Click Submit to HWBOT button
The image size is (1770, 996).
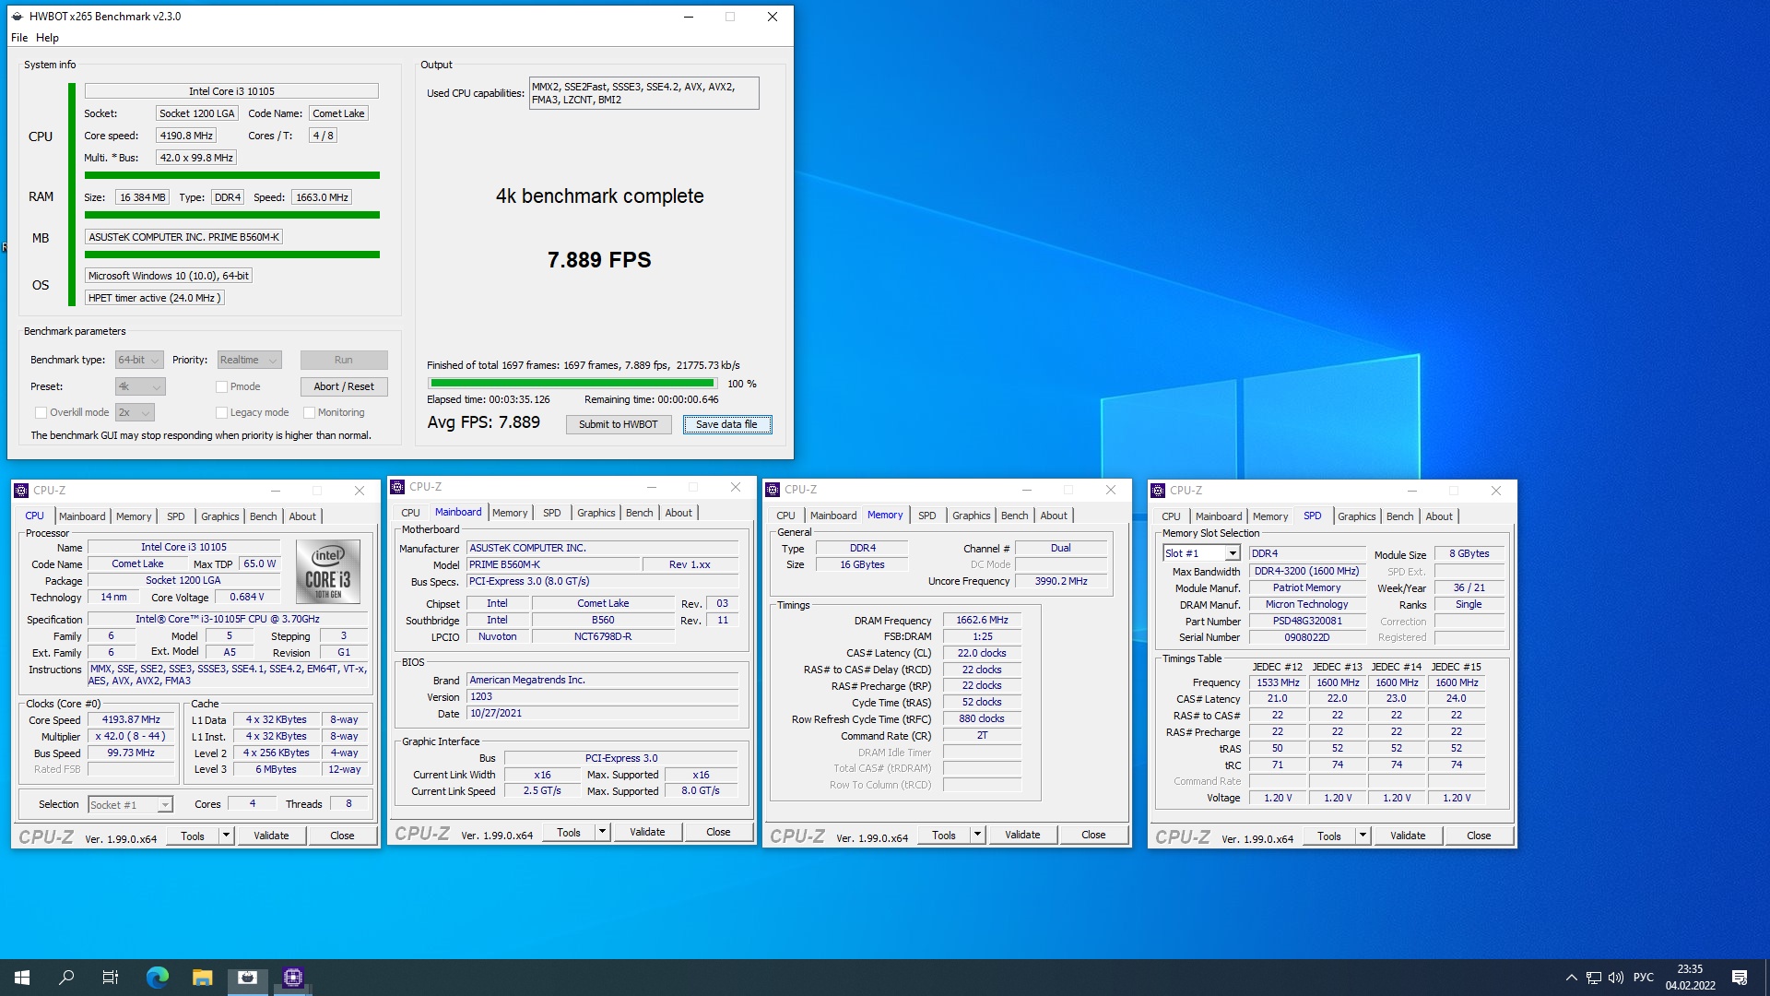619,424
